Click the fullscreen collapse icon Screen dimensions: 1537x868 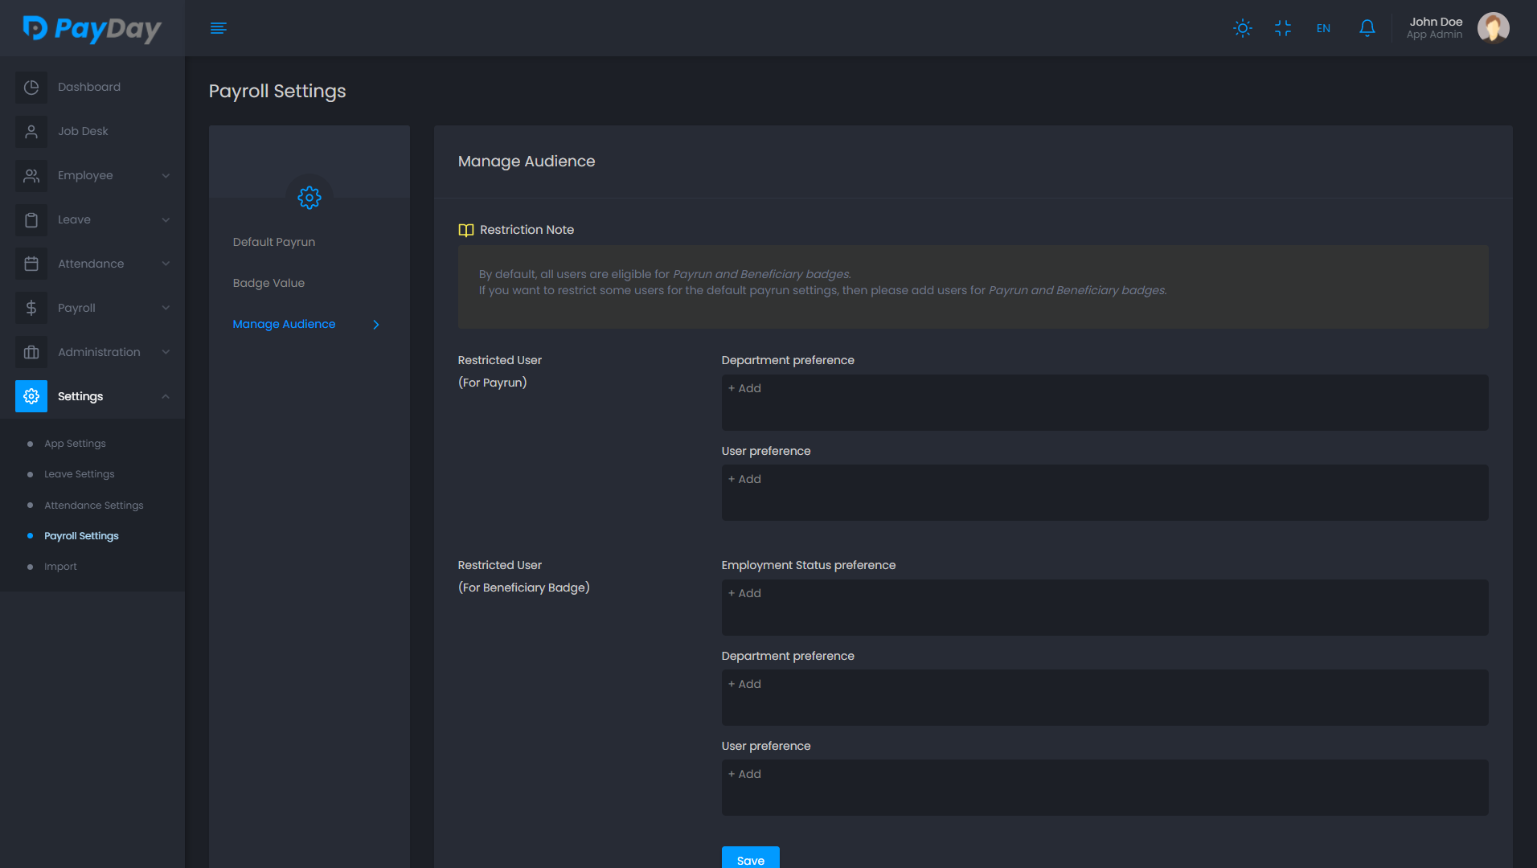pos(1282,28)
